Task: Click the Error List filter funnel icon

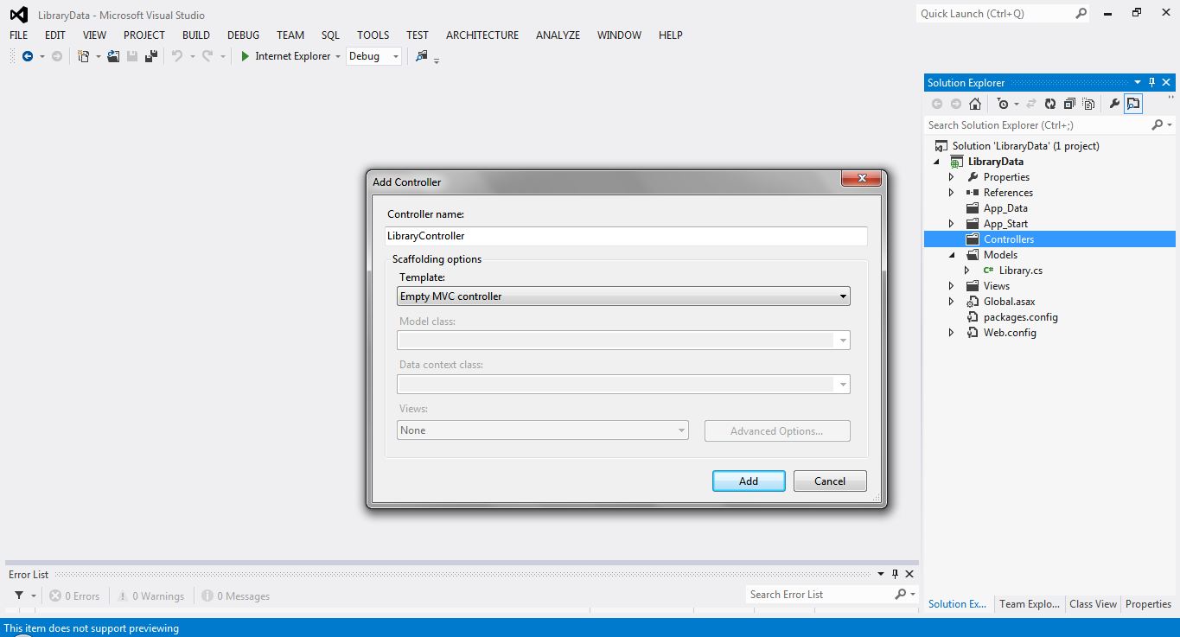Action: [19, 596]
